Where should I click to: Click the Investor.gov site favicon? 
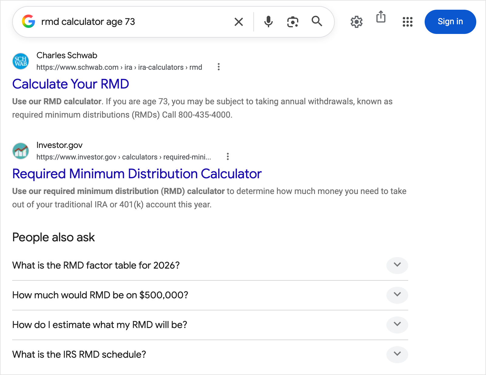point(21,151)
